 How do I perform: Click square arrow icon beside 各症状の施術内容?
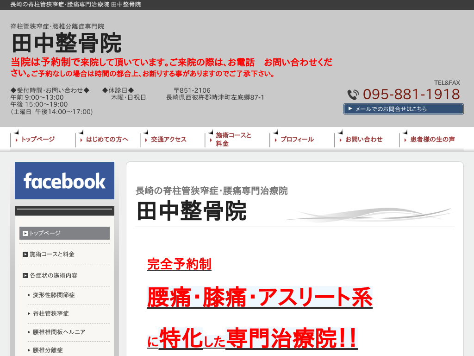click(25, 275)
